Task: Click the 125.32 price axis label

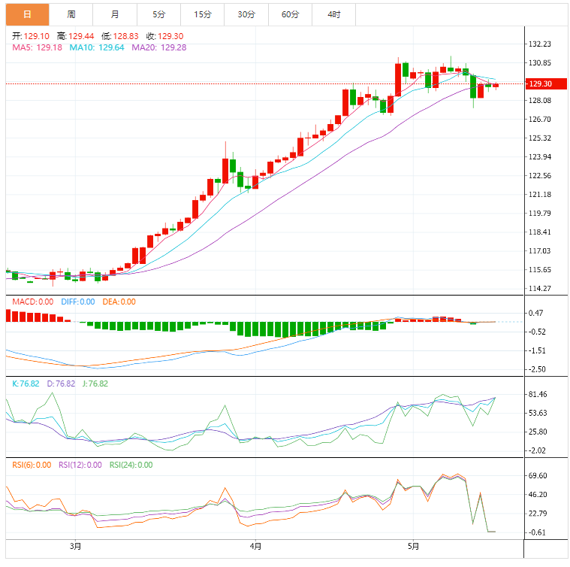Action: pos(539,138)
